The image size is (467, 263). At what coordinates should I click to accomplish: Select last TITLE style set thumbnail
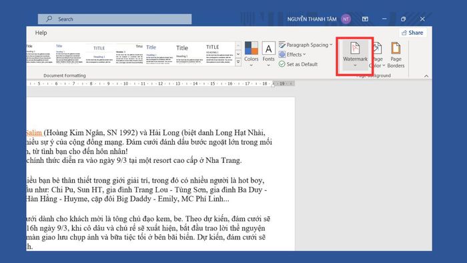pos(219,54)
